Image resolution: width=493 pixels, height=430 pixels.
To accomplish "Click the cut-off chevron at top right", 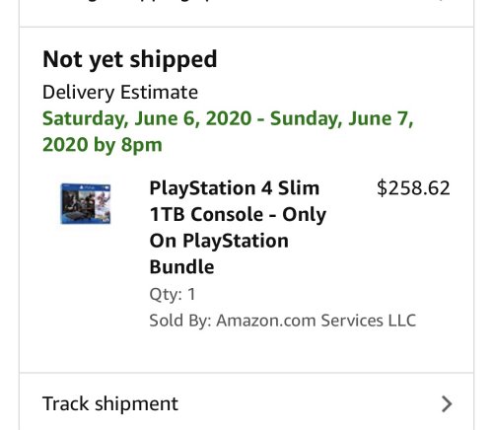I will (441, 2).
